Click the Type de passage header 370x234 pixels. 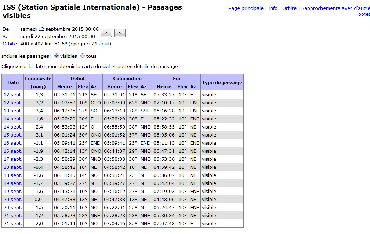(222, 83)
